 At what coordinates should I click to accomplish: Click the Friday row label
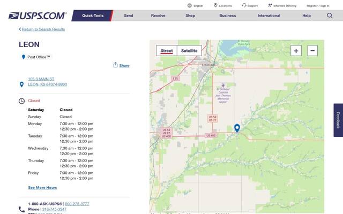pyautogui.click(x=33, y=173)
